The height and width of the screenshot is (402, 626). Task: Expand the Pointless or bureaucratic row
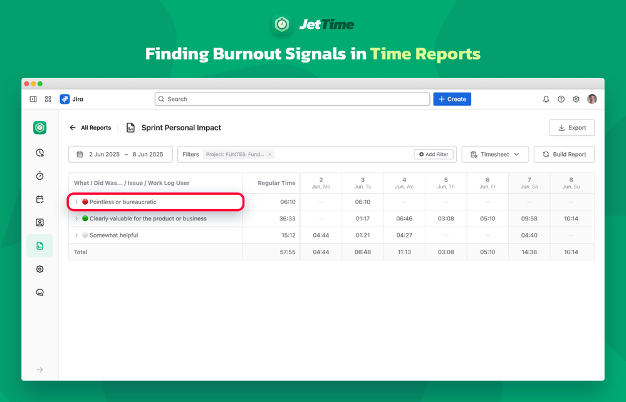click(76, 202)
